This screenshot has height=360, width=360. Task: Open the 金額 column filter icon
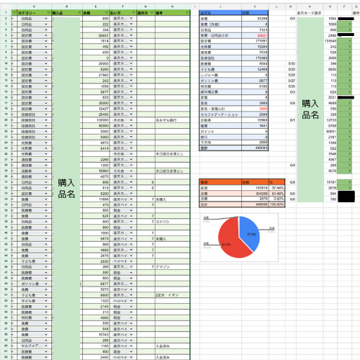[x=107, y=13]
